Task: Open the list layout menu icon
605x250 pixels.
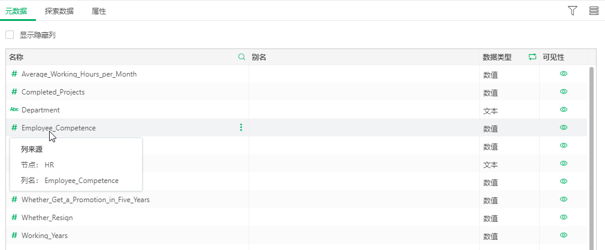Action: pyautogui.click(x=594, y=11)
